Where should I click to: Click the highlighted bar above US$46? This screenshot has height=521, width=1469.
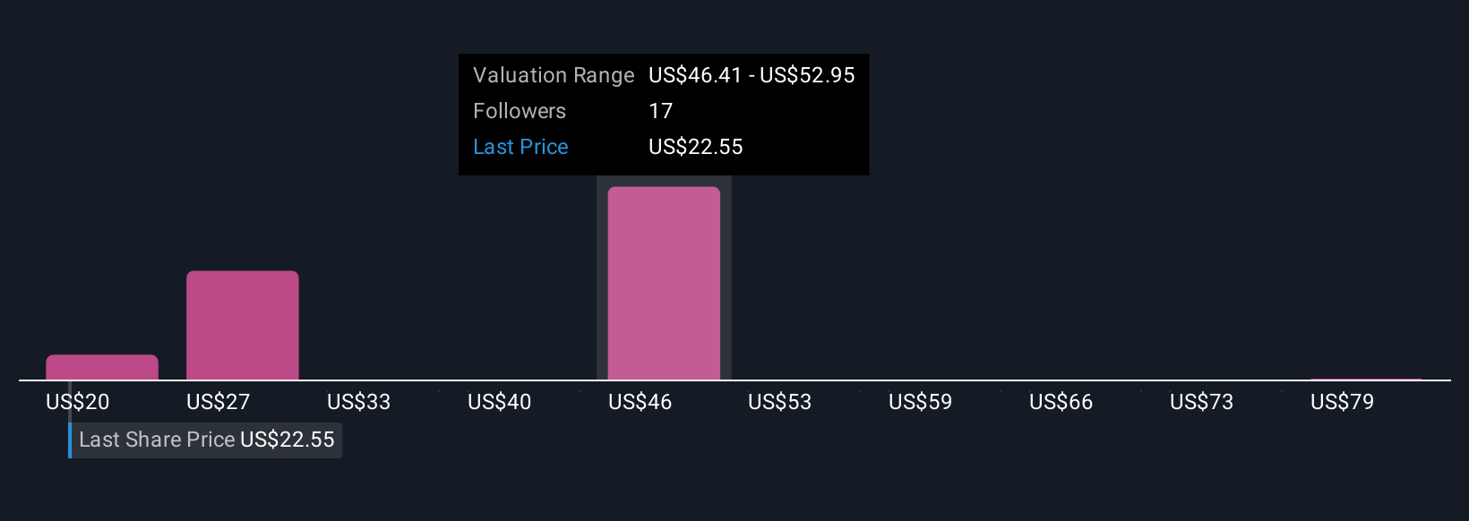[664, 283]
